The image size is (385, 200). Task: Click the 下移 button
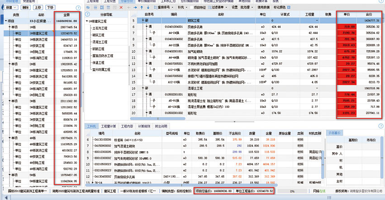tap(50, 8)
